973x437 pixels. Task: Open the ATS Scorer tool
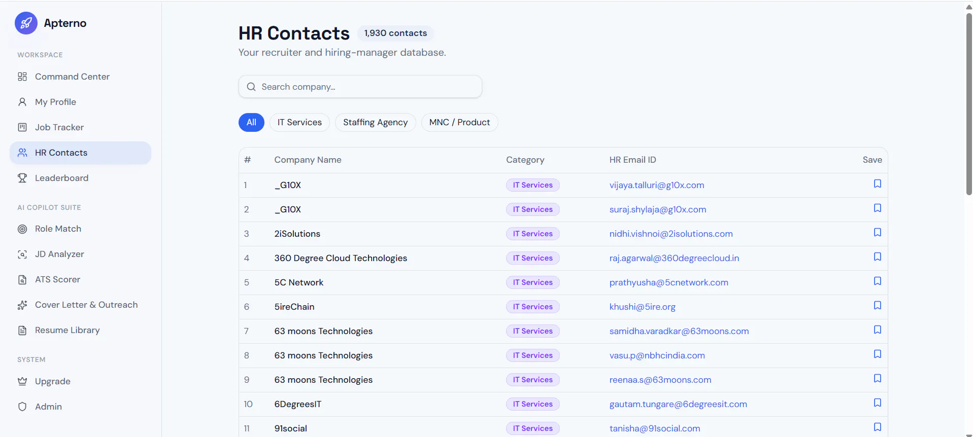80,280
